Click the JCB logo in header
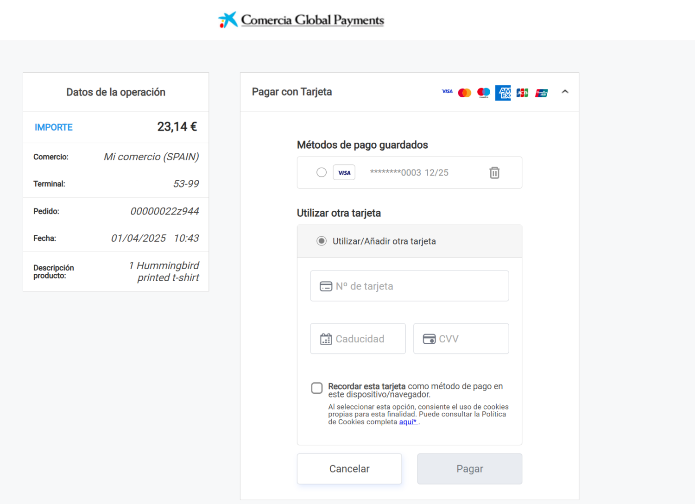The image size is (695, 504). (x=522, y=93)
